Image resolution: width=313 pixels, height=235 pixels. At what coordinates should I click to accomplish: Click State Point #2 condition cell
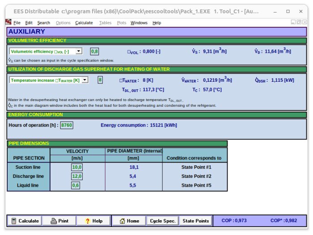(196, 176)
